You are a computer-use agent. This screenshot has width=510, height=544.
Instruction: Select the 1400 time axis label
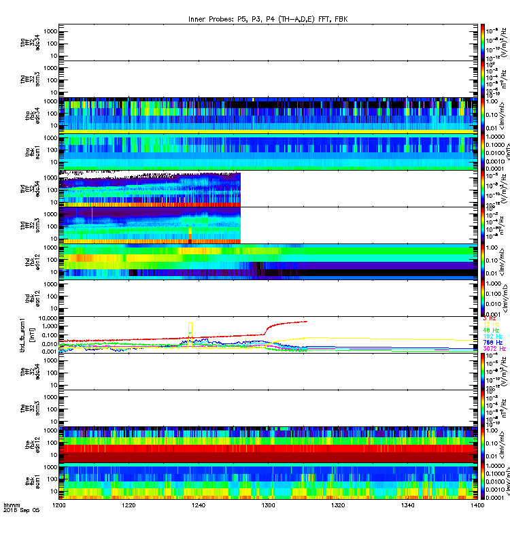pyautogui.click(x=477, y=505)
